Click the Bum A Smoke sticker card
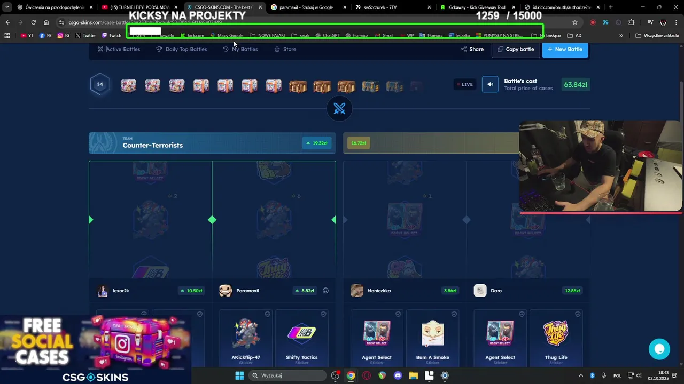This screenshot has height=384, width=684. (x=432, y=338)
